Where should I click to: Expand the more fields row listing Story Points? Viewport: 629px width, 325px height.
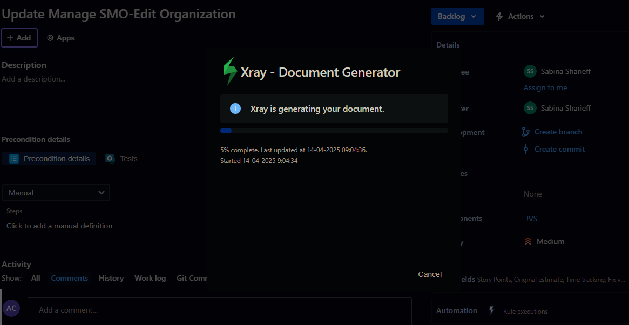[545, 279]
